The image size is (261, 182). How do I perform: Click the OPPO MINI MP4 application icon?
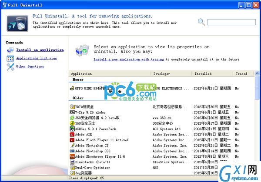[72, 88]
